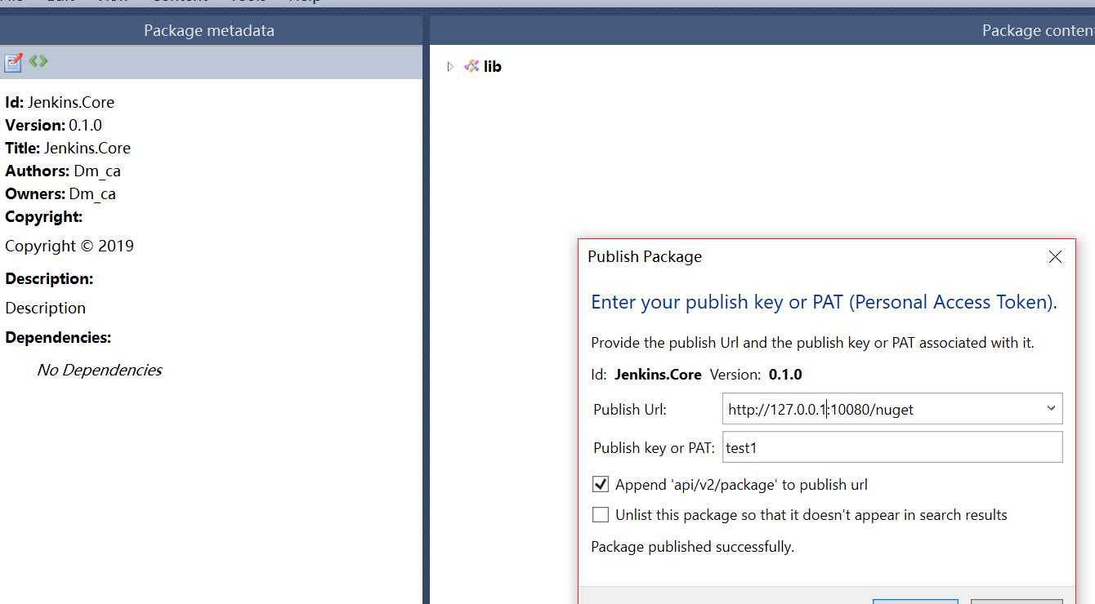Viewport: 1095px width, 604px height.
Task: Click the 'Description:' bold label in metadata
Action: point(49,279)
